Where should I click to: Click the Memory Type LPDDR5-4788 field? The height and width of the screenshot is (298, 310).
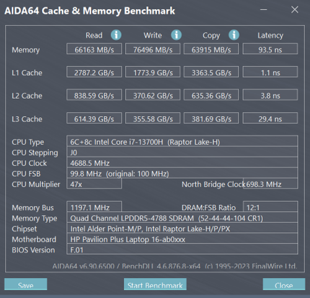click(182, 217)
